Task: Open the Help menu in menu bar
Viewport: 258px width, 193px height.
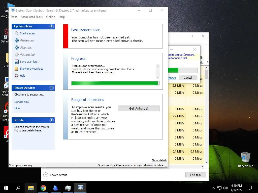Action: (x=61, y=17)
